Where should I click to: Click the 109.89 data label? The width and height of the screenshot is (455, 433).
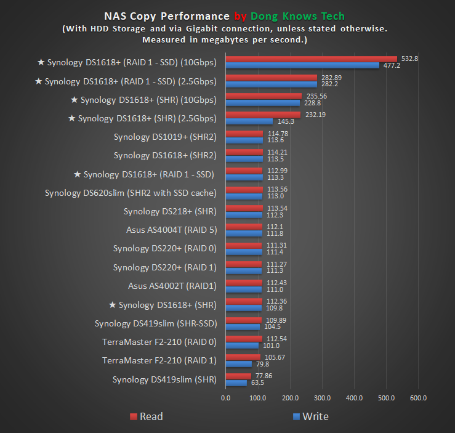click(x=276, y=320)
